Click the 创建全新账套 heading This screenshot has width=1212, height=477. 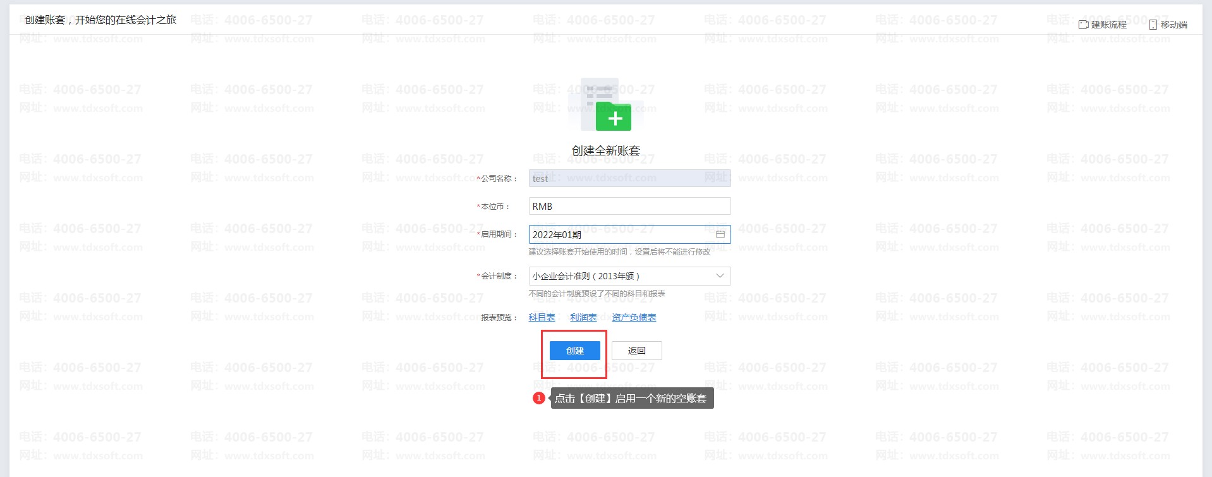pyautogui.click(x=606, y=150)
